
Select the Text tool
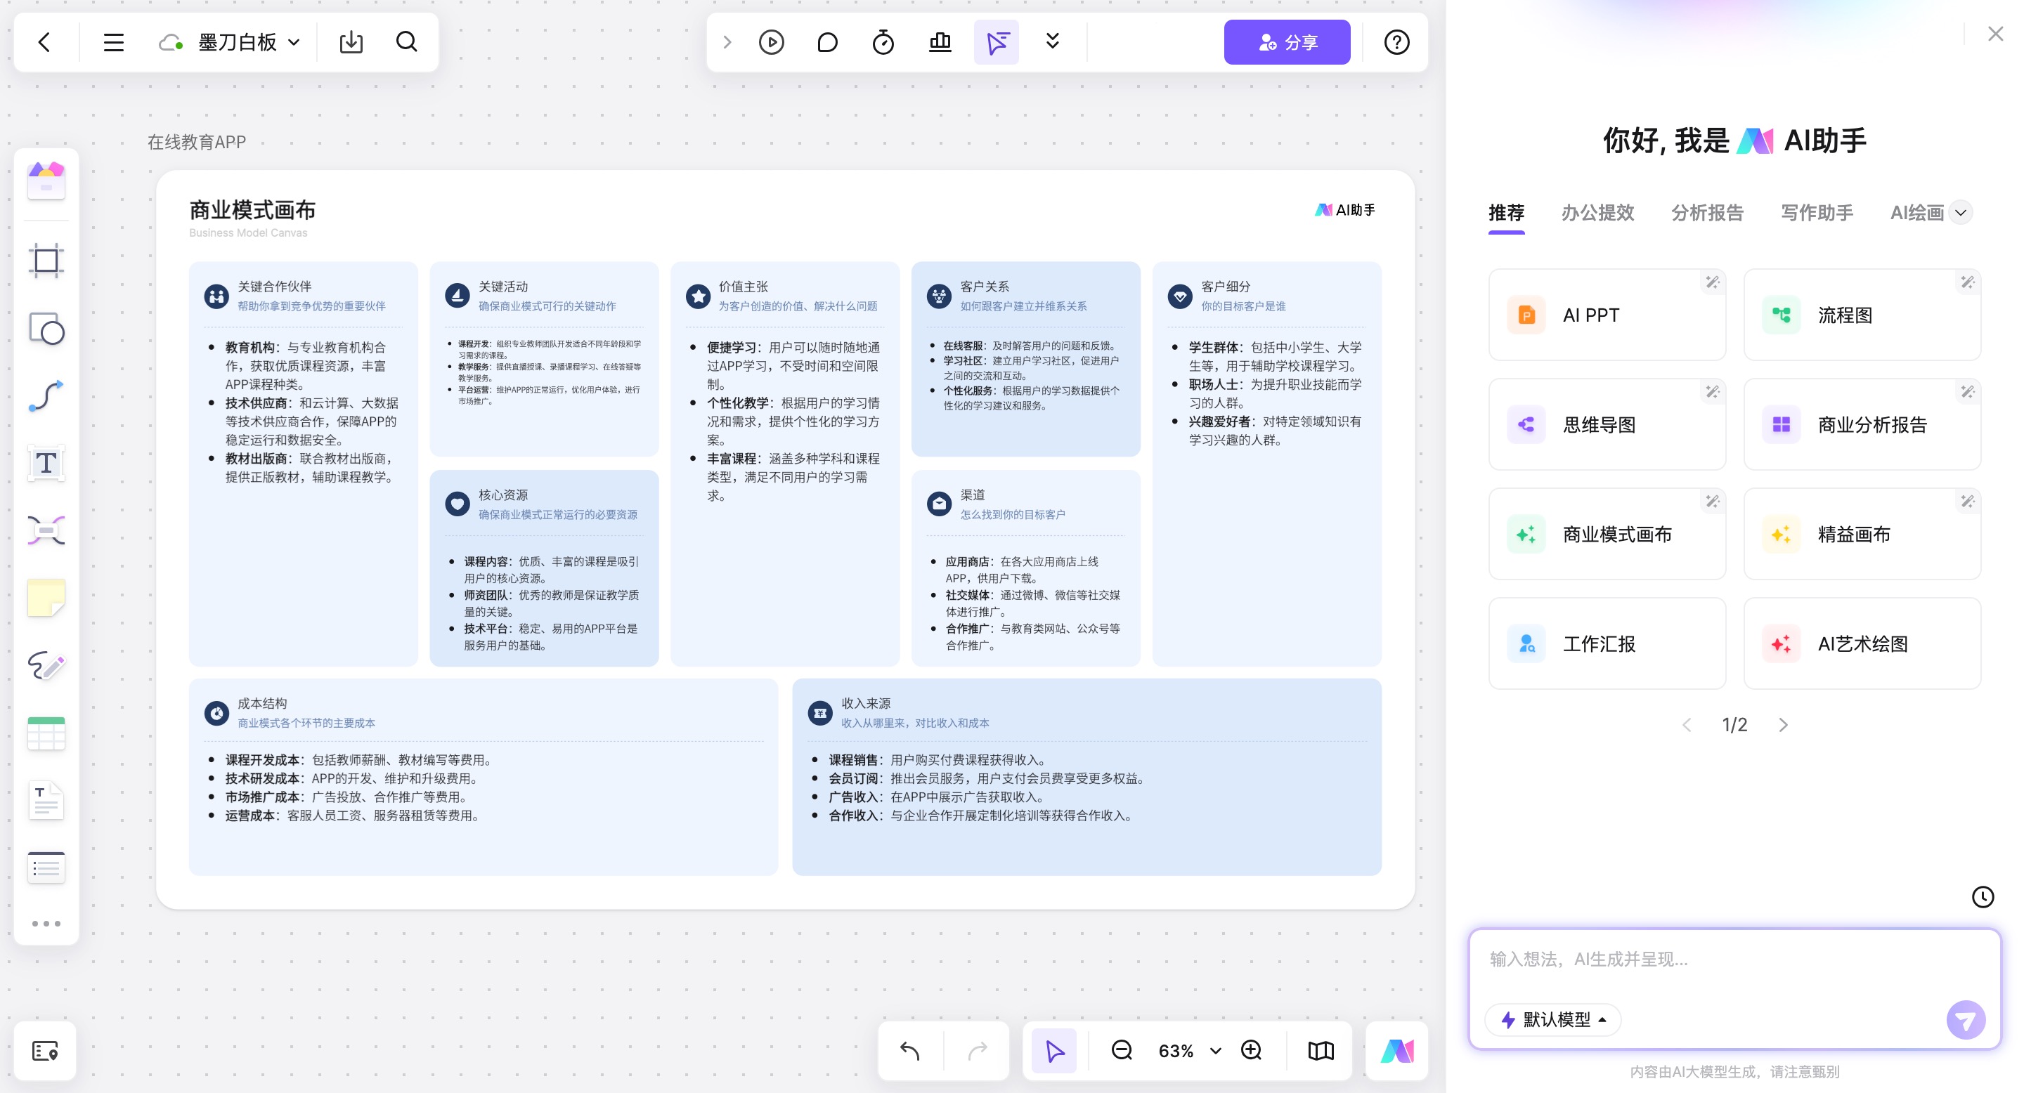pyautogui.click(x=46, y=464)
